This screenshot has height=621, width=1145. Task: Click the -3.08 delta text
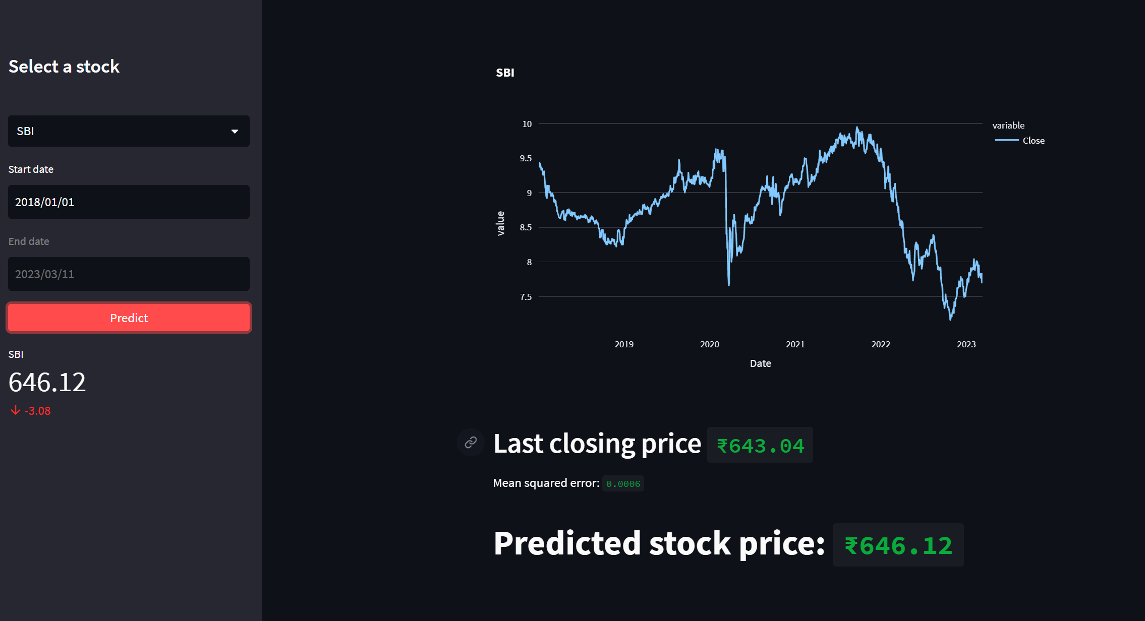pyautogui.click(x=38, y=410)
